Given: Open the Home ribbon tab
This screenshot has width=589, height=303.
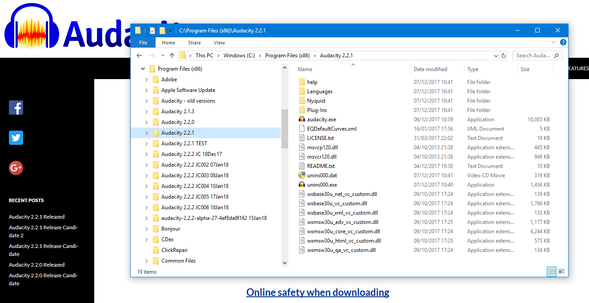Looking at the screenshot, I should click(168, 43).
